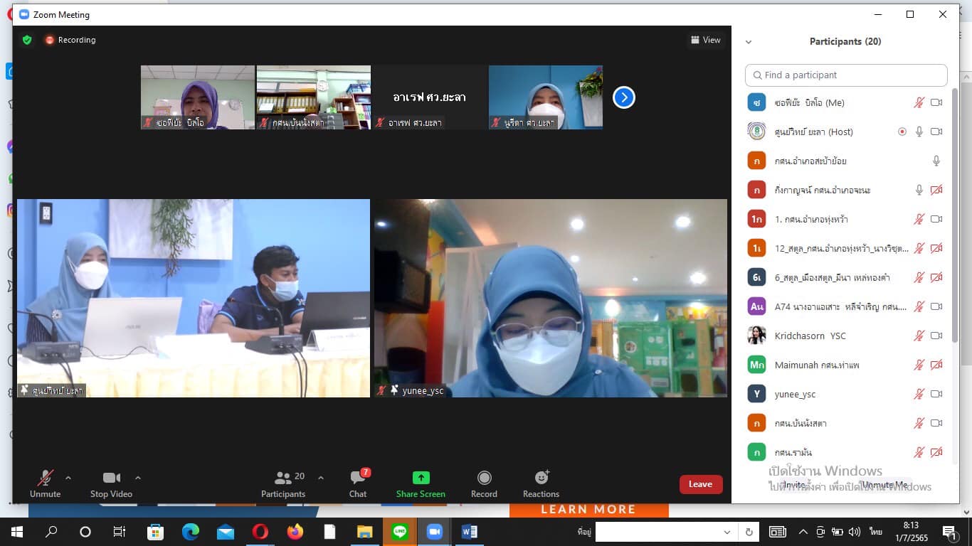Expand video options arrow beside Stop Video
This screenshot has height=546, width=972.
click(x=138, y=478)
